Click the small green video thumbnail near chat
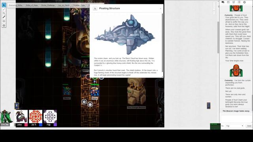Viewport: 253px width, 142px height. click(x=215, y=126)
